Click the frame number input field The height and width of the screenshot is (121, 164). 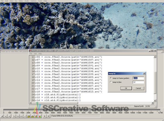[x=138, y=78]
